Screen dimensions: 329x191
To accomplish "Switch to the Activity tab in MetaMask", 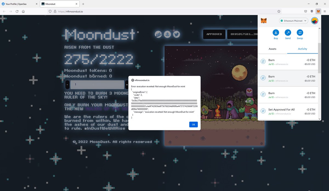I will [302, 49].
